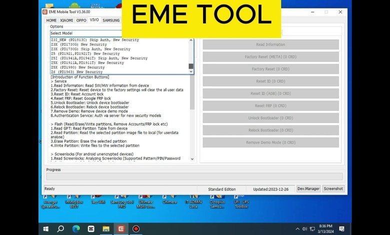Open the notification center icon
The width and height of the screenshot is (390, 235).
click(341, 229)
